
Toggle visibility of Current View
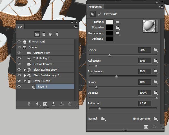click(19, 53)
